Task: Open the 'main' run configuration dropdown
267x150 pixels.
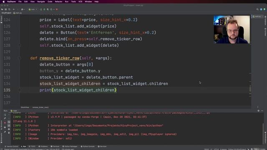Action: pyautogui.click(x=33, y=9)
